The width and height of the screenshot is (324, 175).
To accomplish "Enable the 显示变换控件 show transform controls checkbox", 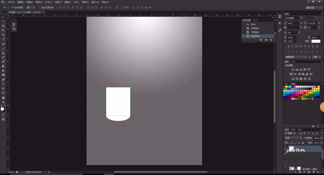I will pos(40,7).
